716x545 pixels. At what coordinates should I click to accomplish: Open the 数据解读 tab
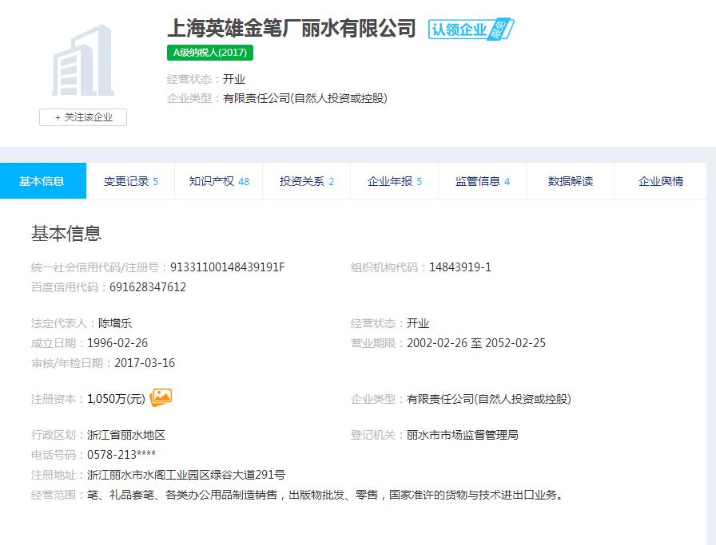pyautogui.click(x=571, y=181)
